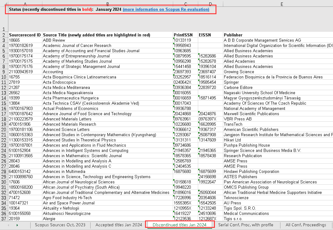The height and width of the screenshot is (230, 333).
Task: Open Serial Conf. Proc. with profile sheet
Action: point(246,225)
